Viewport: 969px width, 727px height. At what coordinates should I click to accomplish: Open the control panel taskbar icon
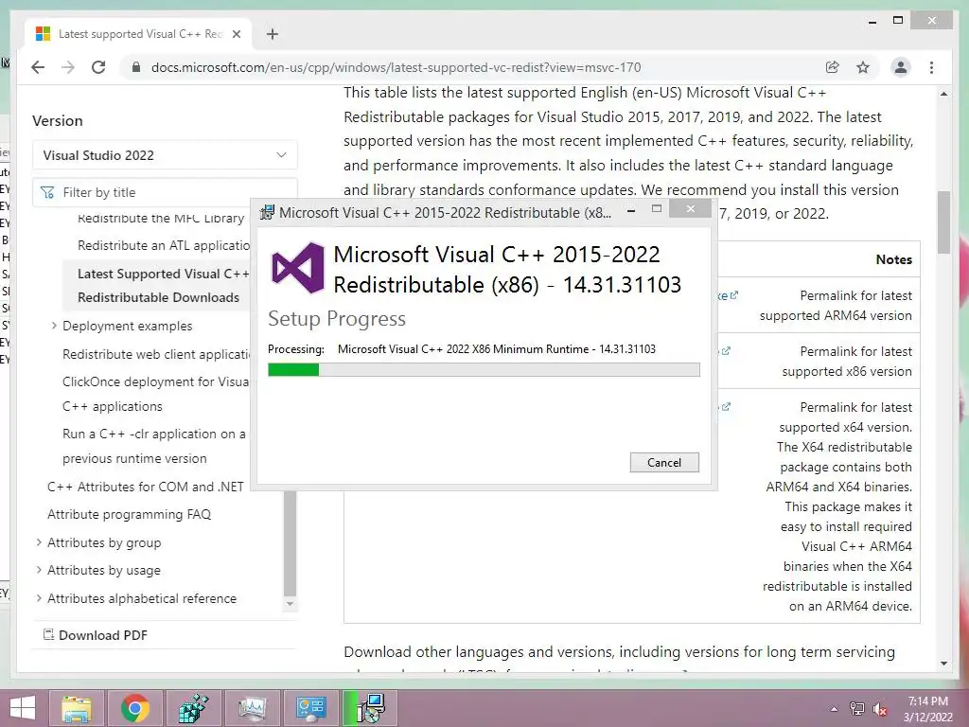click(x=310, y=708)
